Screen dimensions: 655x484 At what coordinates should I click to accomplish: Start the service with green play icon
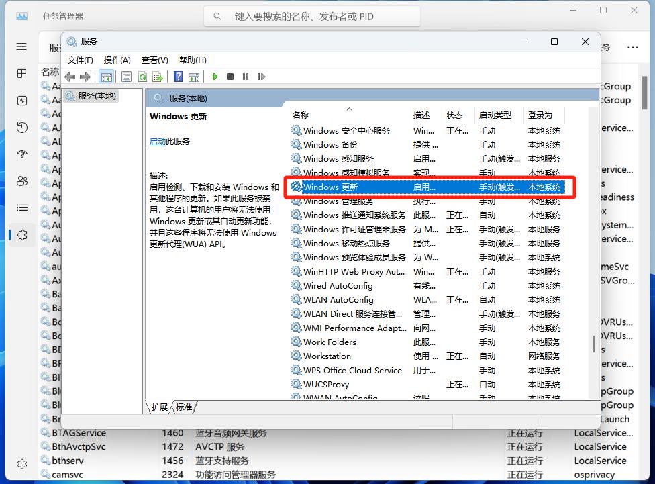click(x=215, y=77)
